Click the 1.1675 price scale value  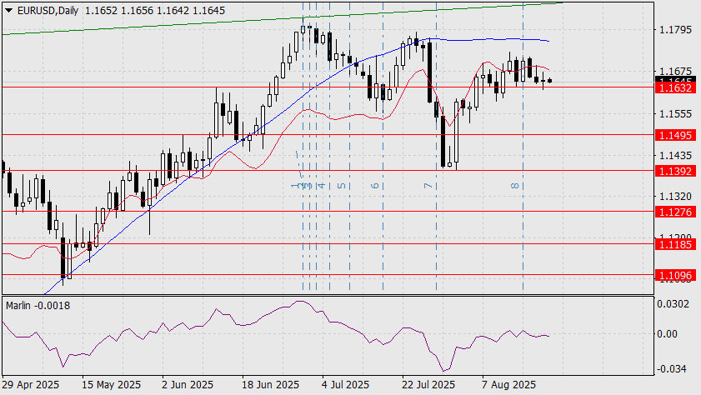click(x=675, y=72)
